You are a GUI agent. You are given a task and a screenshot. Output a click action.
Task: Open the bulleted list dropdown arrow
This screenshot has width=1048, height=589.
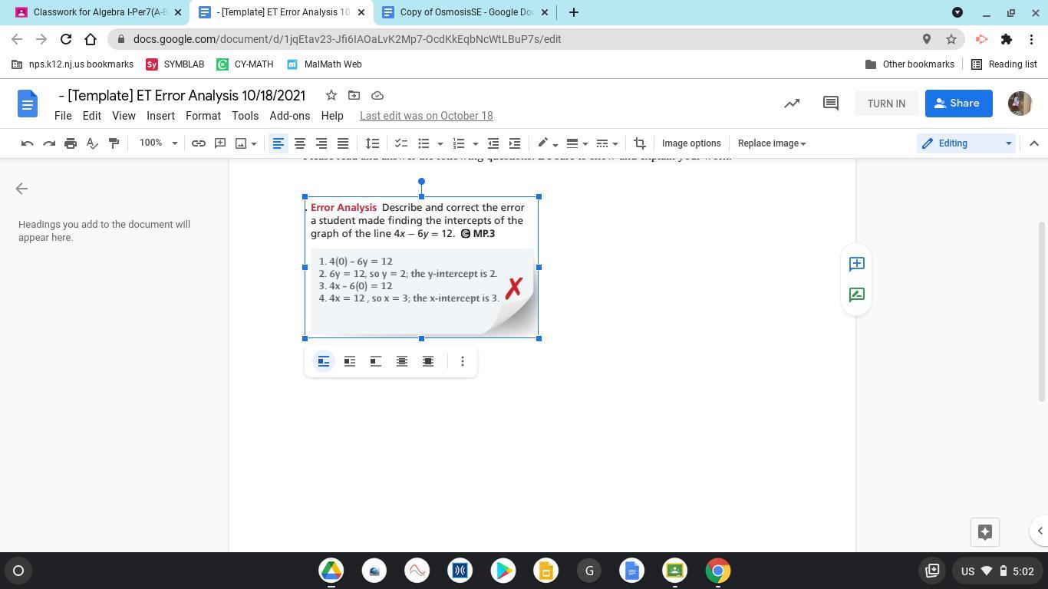[440, 143]
